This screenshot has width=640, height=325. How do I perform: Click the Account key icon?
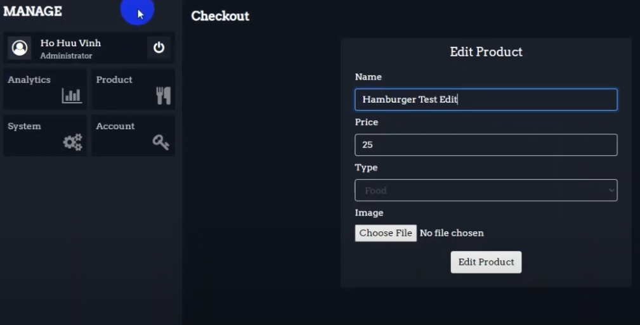(x=160, y=142)
